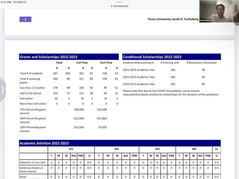Click the purple page number 2 badge
239x179 pixels.
(25, 19)
